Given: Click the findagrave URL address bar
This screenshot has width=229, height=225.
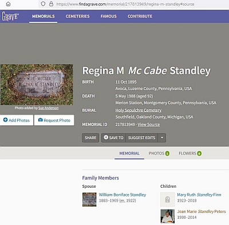Looking at the screenshot, I should [x=125, y=4].
